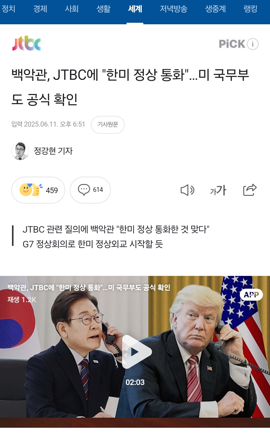Screen dimensions: 270x439
Task: Tap the reporter's profile photo
Action: click(20, 151)
